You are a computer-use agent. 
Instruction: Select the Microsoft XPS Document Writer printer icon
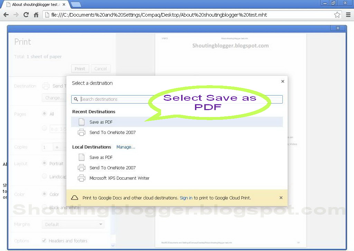pos(81,178)
